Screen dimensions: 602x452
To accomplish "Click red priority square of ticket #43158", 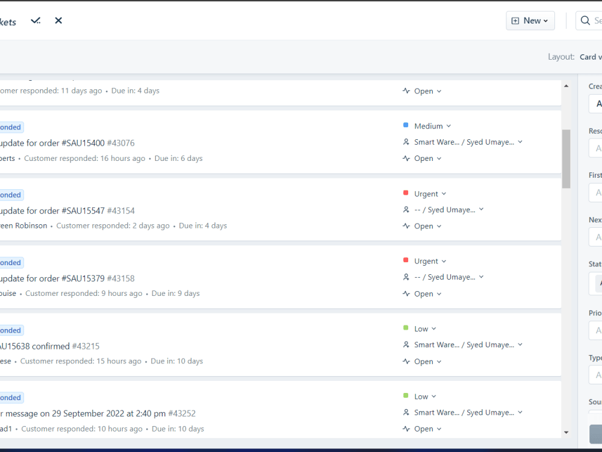I will [405, 260].
